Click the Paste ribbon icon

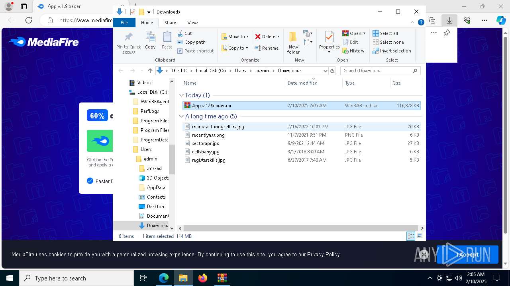pos(167,41)
